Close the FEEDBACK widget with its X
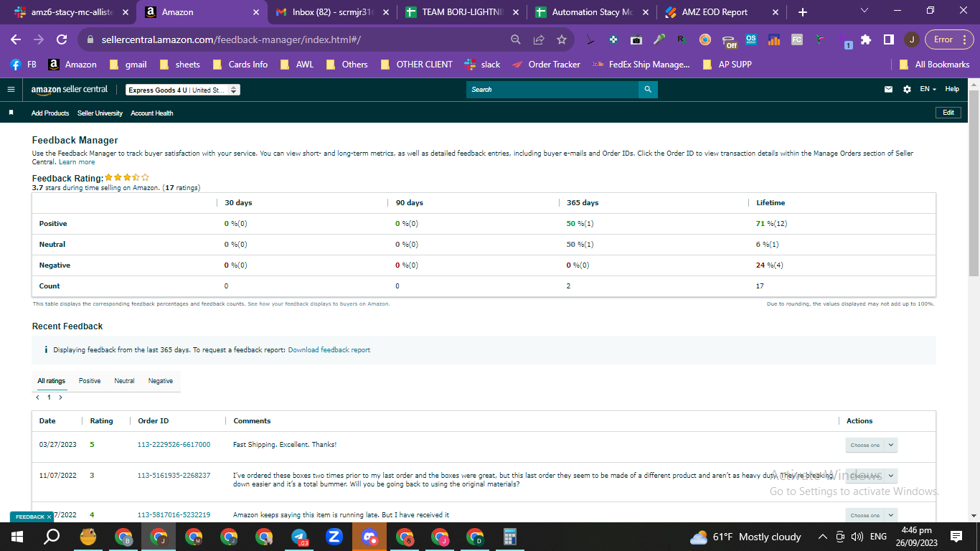Image resolution: width=980 pixels, height=551 pixels. tap(49, 517)
